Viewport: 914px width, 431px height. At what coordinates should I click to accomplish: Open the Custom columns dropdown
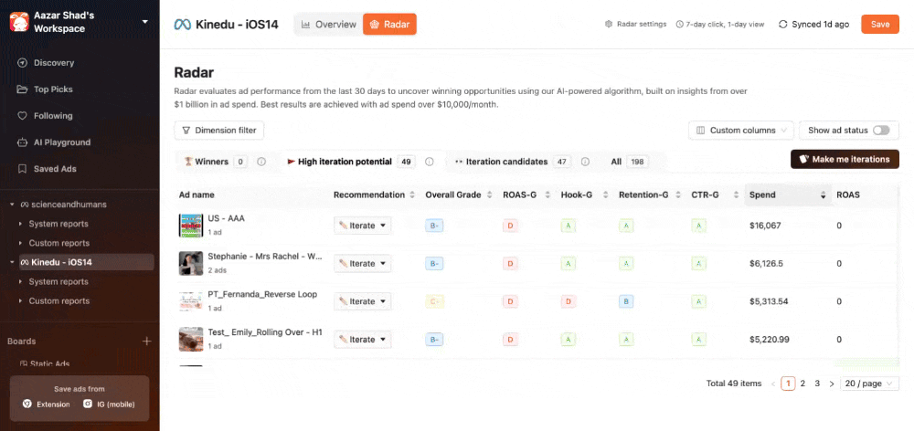pyautogui.click(x=741, y=131)
